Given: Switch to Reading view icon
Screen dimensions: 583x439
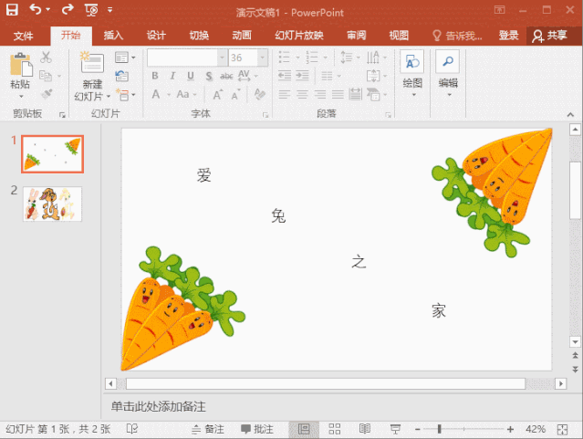Looking at the screenshot, I should tap(365, 429).
